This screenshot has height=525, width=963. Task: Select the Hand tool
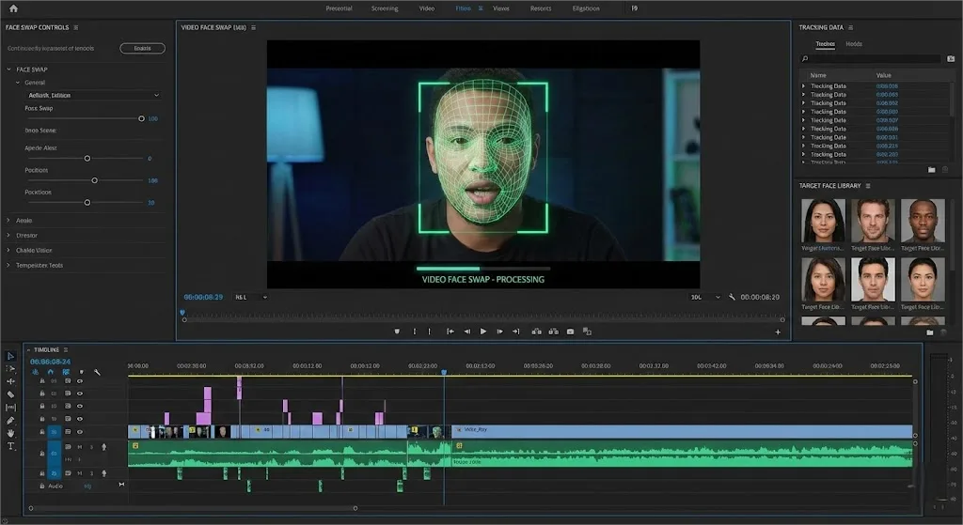point(11,433)
